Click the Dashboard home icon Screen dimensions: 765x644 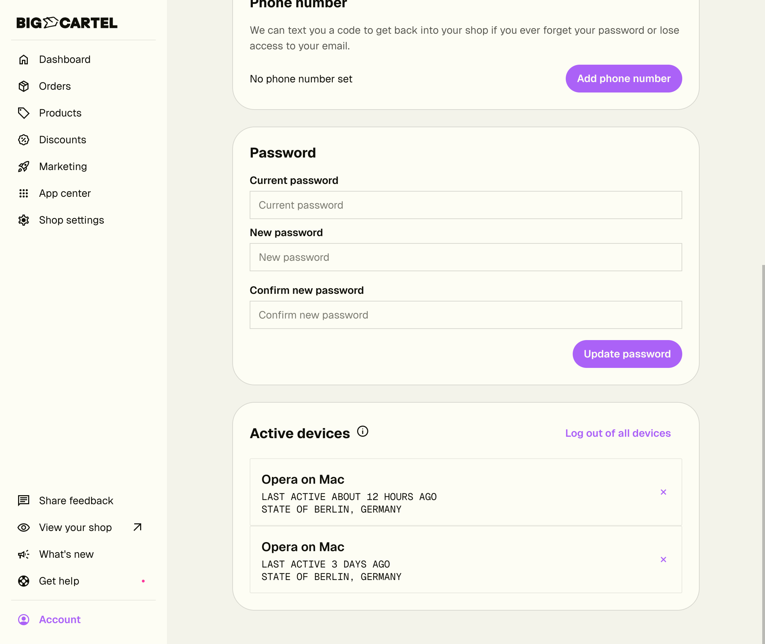pos(24,59)
